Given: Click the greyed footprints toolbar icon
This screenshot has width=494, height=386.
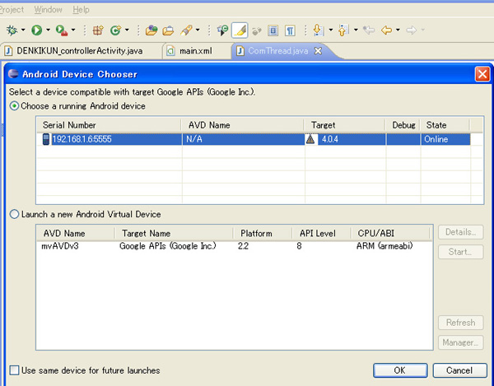Looking at the screenshot, I should click(257, 30).
